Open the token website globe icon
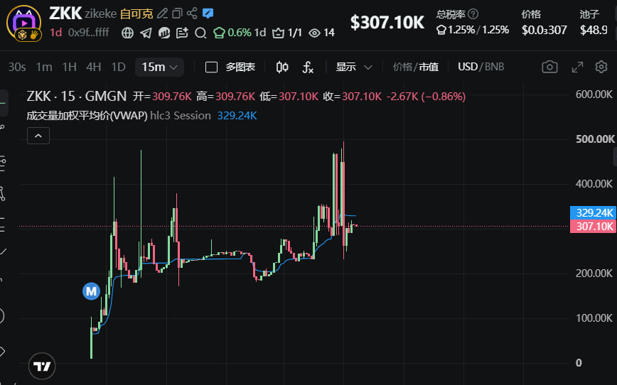617x385 pixels. point(127,33)
